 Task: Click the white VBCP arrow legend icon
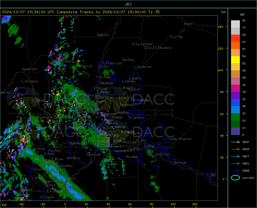coord(235,142)
